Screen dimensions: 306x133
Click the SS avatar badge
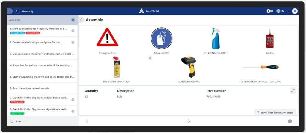pos(73,20)
